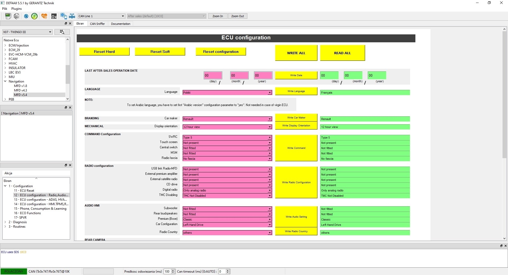The image size is (508, 275).
Task: Click the monitor waveform toolbar icon
Action: pyautogui.click(x=8, y=16)
